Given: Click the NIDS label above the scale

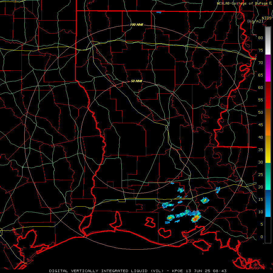Looking at the screenshot, I should pyautogui.click(x=267, y=18).
